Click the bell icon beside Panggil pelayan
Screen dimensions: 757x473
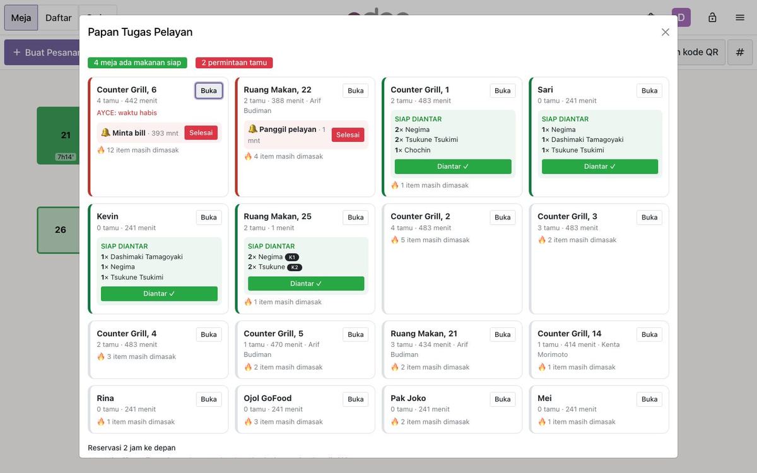tap(252, 129)
